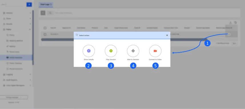Close the Select Action dialog
The width and height of the screenshot is (245, 109).
point(167,35)
